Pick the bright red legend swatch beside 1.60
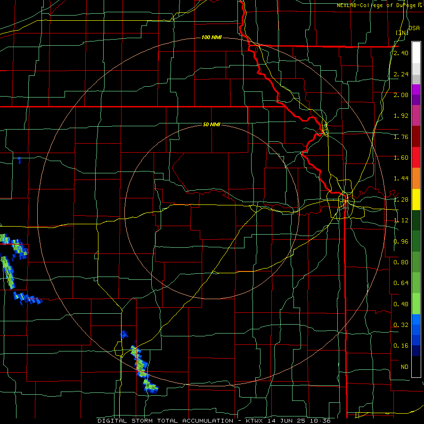This screenshot has height=424, width=424. (x=416, y=157)
